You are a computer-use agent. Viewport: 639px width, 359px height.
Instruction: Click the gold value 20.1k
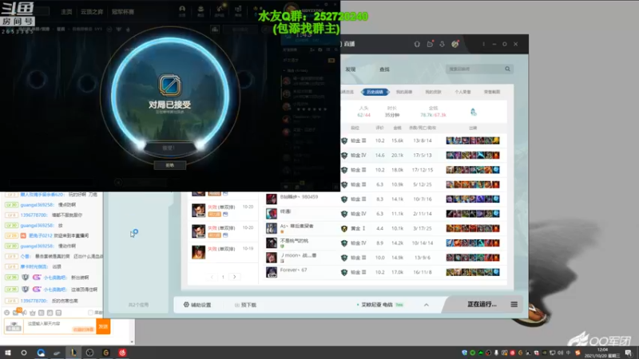(x=397, y=155)
